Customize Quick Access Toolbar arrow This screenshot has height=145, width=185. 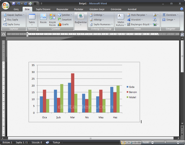pyautogui.click(x=41, y=4)
